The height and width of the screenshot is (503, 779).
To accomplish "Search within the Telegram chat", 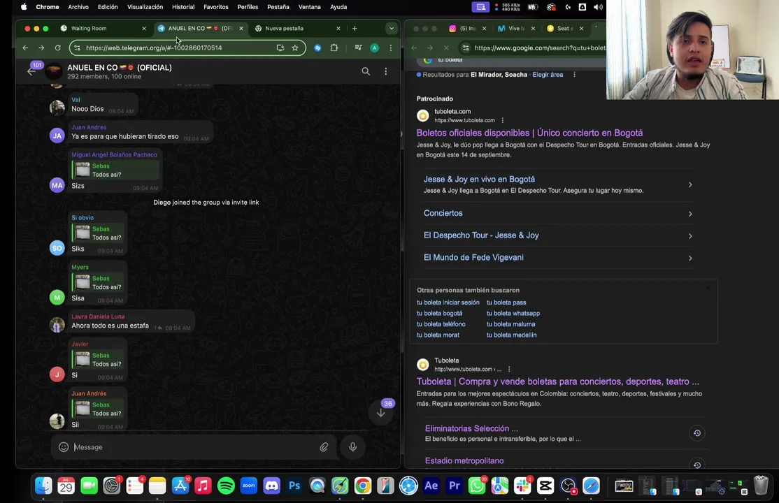I will pos(366,71).
